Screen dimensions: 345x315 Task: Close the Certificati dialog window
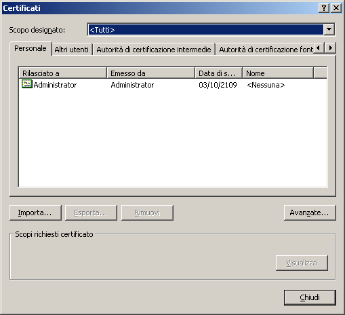click(x=336, y=8)
